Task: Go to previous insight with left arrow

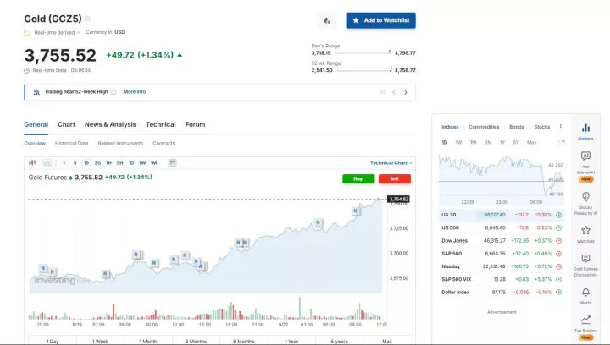Action: (x=394, y=92)
